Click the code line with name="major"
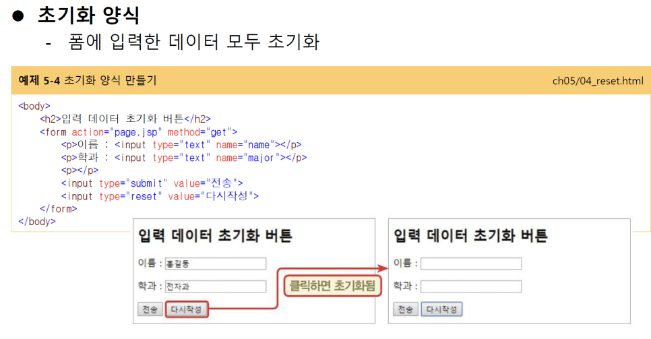The width and height of the screenshot is (651, 339). coord(184,158)
